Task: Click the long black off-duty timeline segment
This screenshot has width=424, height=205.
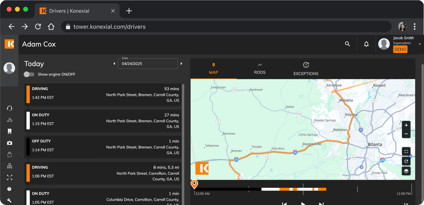Action: 228,189
